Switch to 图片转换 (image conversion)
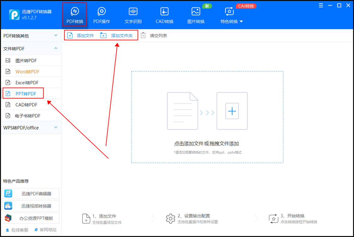This screenshot has width=354, height=237. (196, 14)
